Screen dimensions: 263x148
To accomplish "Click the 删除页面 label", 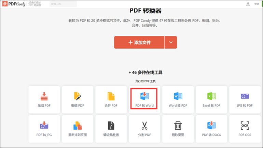I will (178, 135).
